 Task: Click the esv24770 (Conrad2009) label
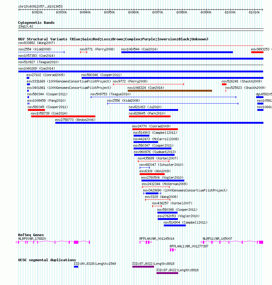click(x=151, y=126)
